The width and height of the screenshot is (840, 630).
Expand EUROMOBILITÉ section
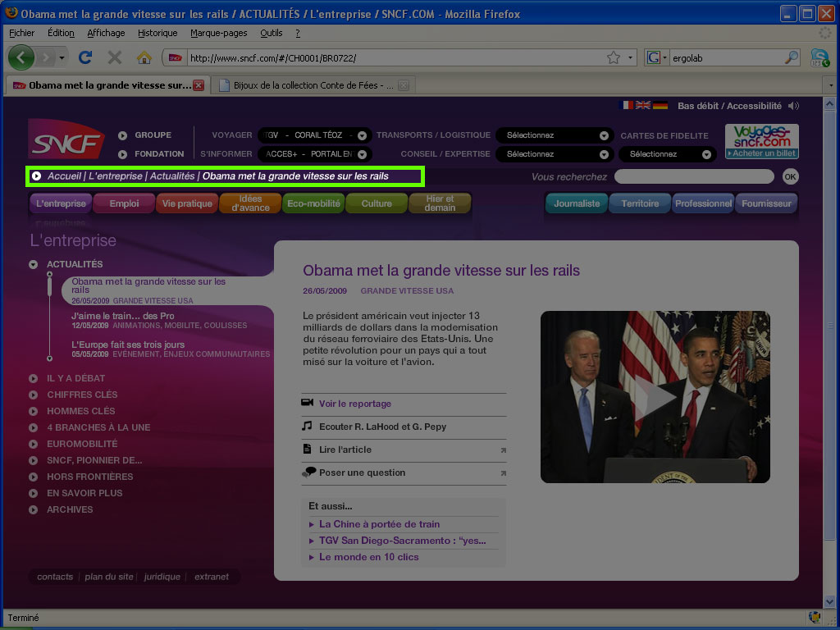[33, 444]
